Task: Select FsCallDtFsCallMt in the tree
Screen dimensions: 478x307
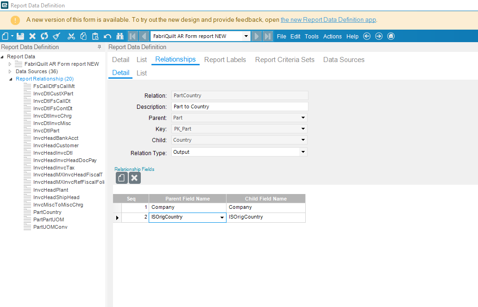Action: tap(54, 86)
